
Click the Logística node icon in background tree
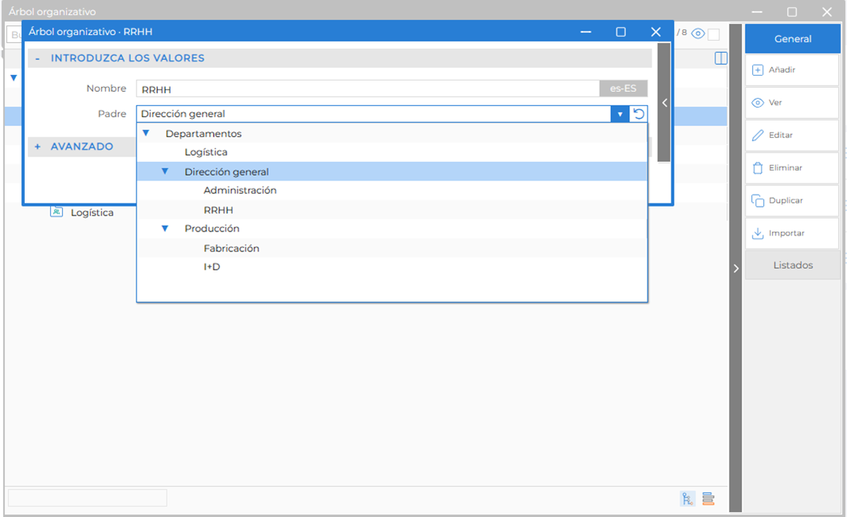point(57,211)
